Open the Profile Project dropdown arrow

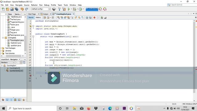(x=83, y=9)
